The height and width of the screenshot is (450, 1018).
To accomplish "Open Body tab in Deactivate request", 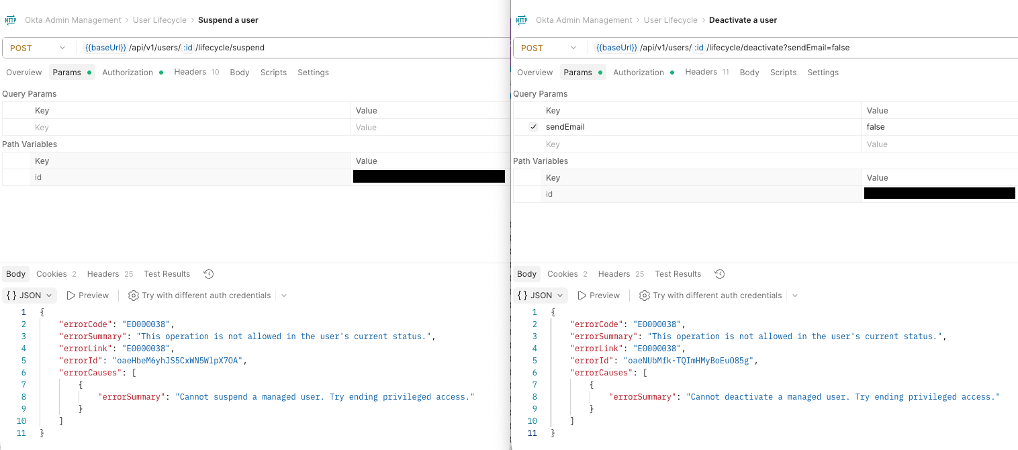I will pos(749,73).
